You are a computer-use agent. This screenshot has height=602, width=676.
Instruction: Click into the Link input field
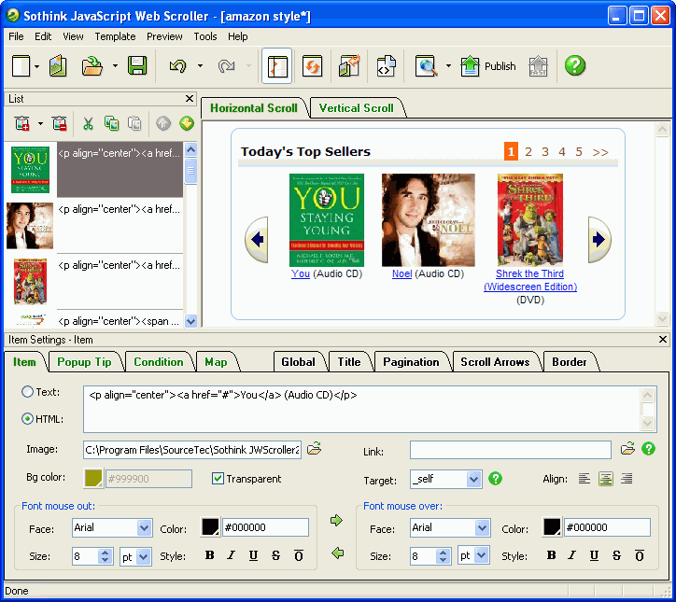(511, 450)
